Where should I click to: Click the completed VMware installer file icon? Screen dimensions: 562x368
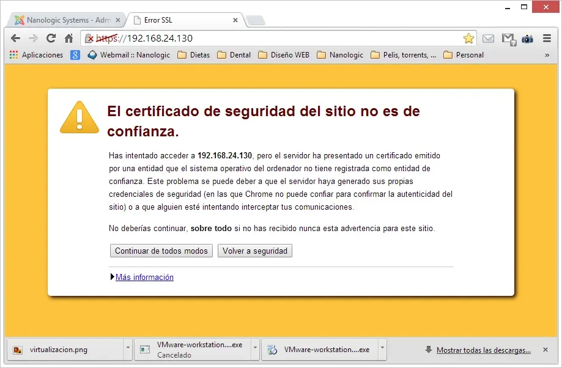(272, 350)
